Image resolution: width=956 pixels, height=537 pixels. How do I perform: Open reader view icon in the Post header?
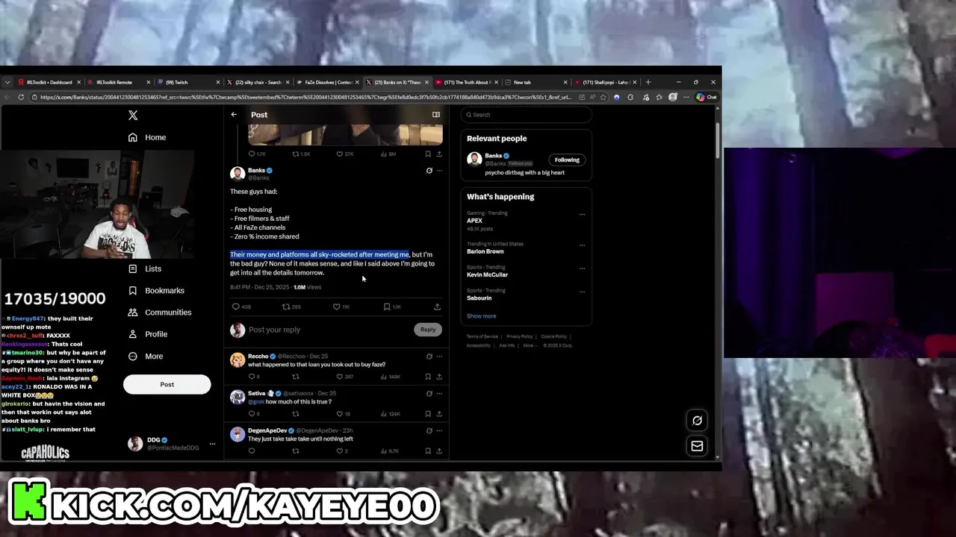(x=436, y=115)
